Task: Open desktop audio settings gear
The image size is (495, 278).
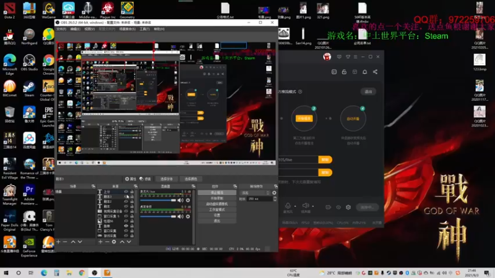Action: pyautogui.click(x=188, y=217)
